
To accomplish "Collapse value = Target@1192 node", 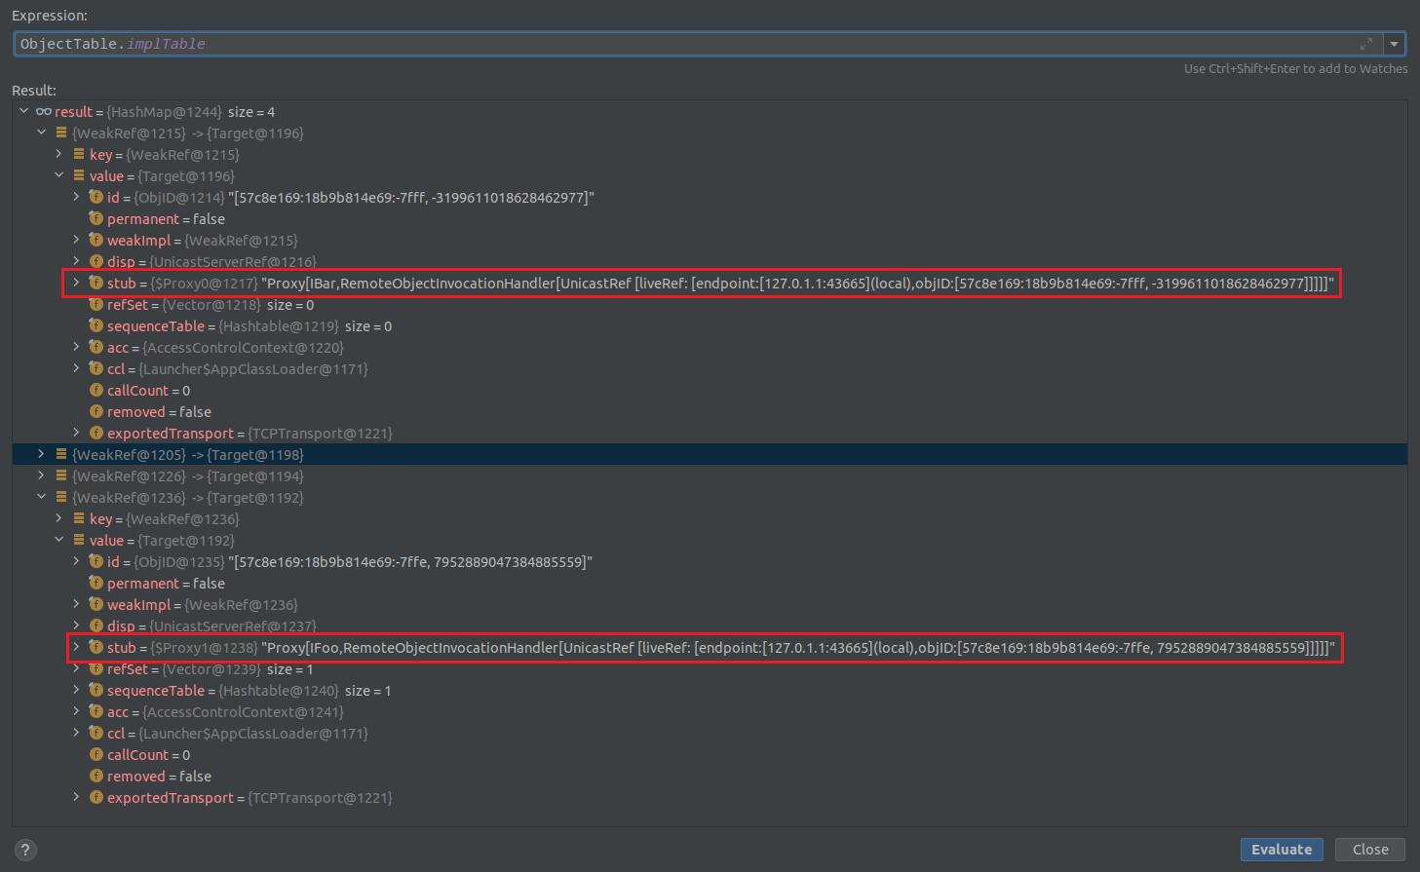I will (58, 540).
